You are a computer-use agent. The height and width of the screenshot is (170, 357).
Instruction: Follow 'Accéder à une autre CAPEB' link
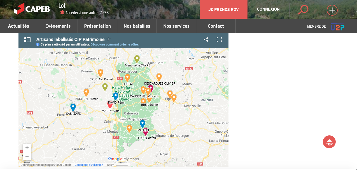[x=87, y=13]
